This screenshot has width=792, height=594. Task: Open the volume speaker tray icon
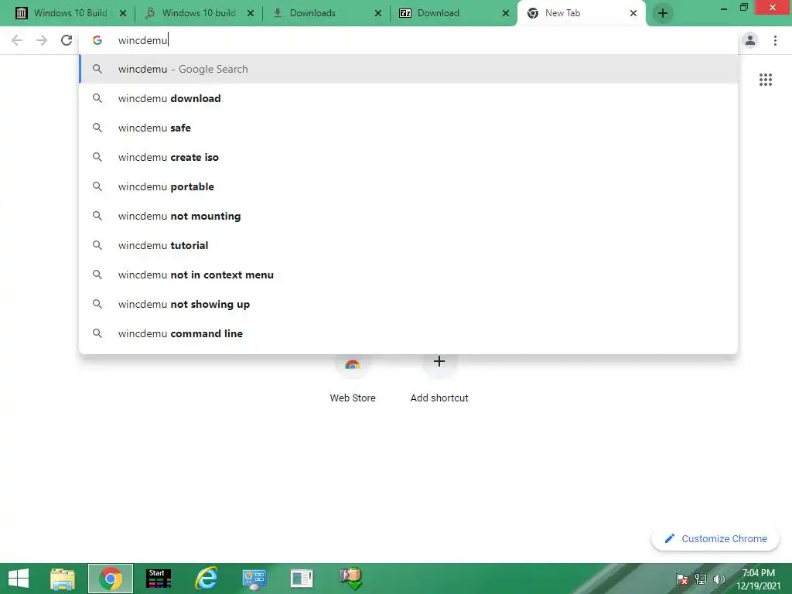coord(719,579)
